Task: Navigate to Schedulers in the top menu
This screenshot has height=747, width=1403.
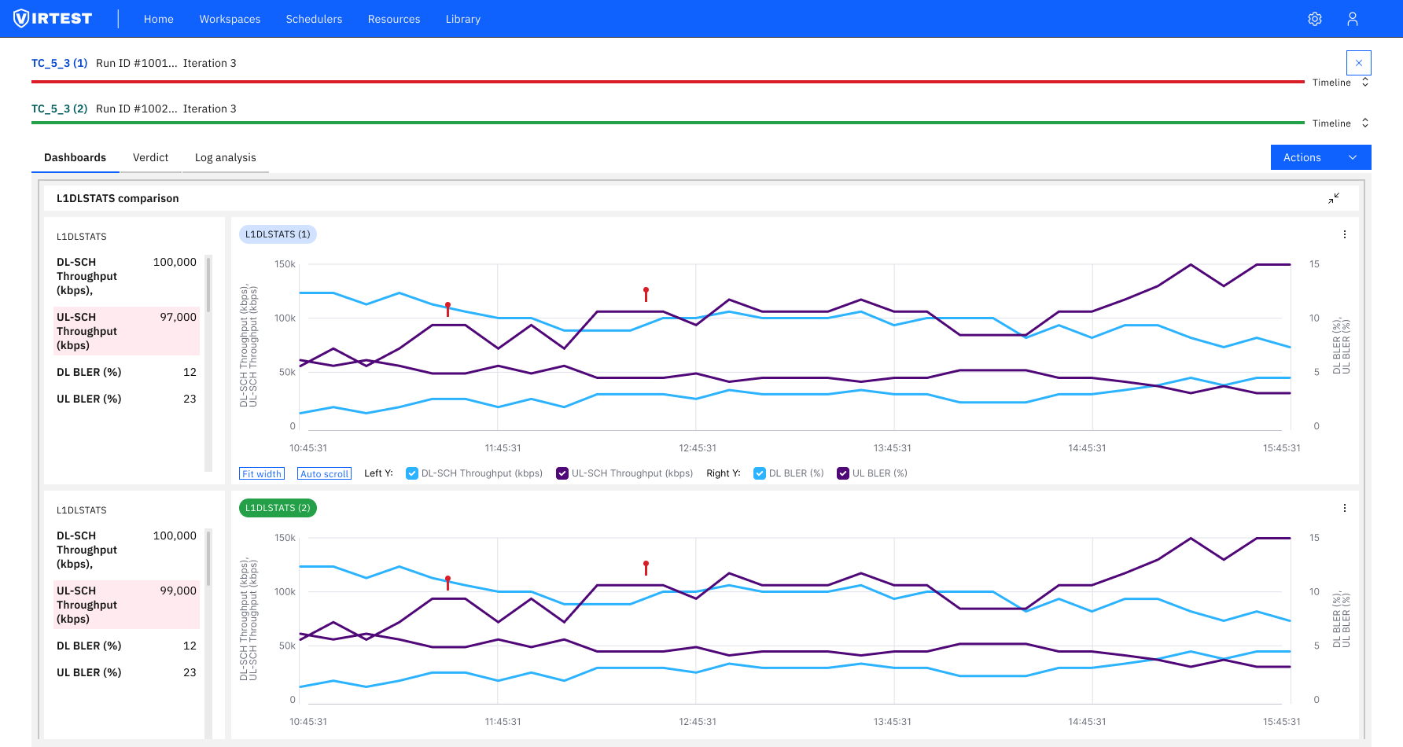Action: [x=314, y=18]
